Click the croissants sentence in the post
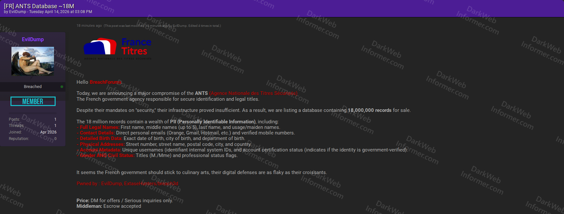The width and height of the screenshot is (564, 214). click(202, 172)
